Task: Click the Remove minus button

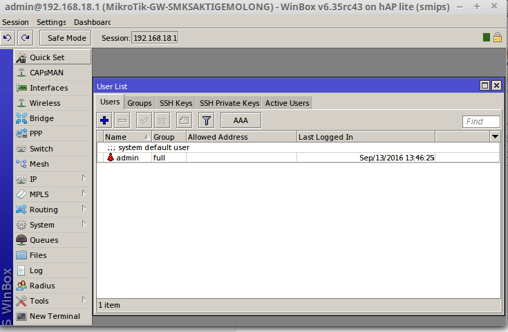Action: point(122,120)
